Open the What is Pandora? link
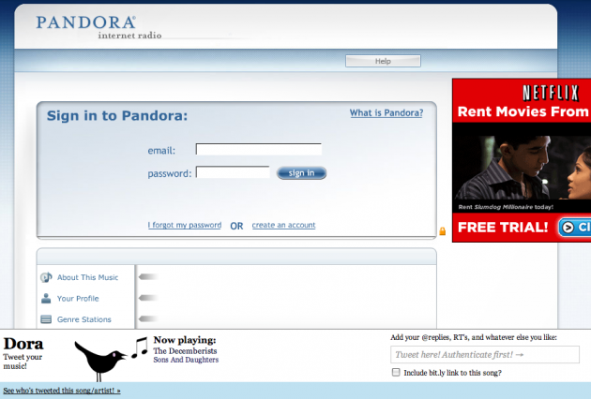Screen dimensions: 591x399 [x=386, y=113]
